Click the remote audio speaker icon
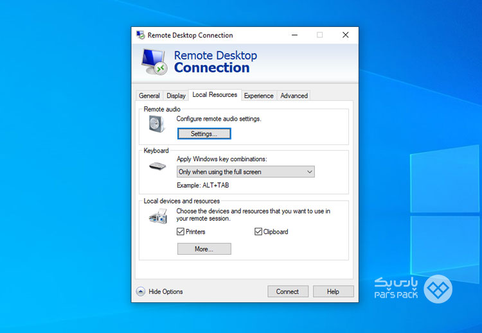The height and width of the screenshot is (333, 482). pos(157,124)
